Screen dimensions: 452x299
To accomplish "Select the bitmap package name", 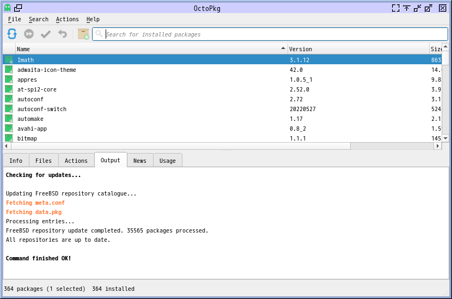I will [27, 138].
